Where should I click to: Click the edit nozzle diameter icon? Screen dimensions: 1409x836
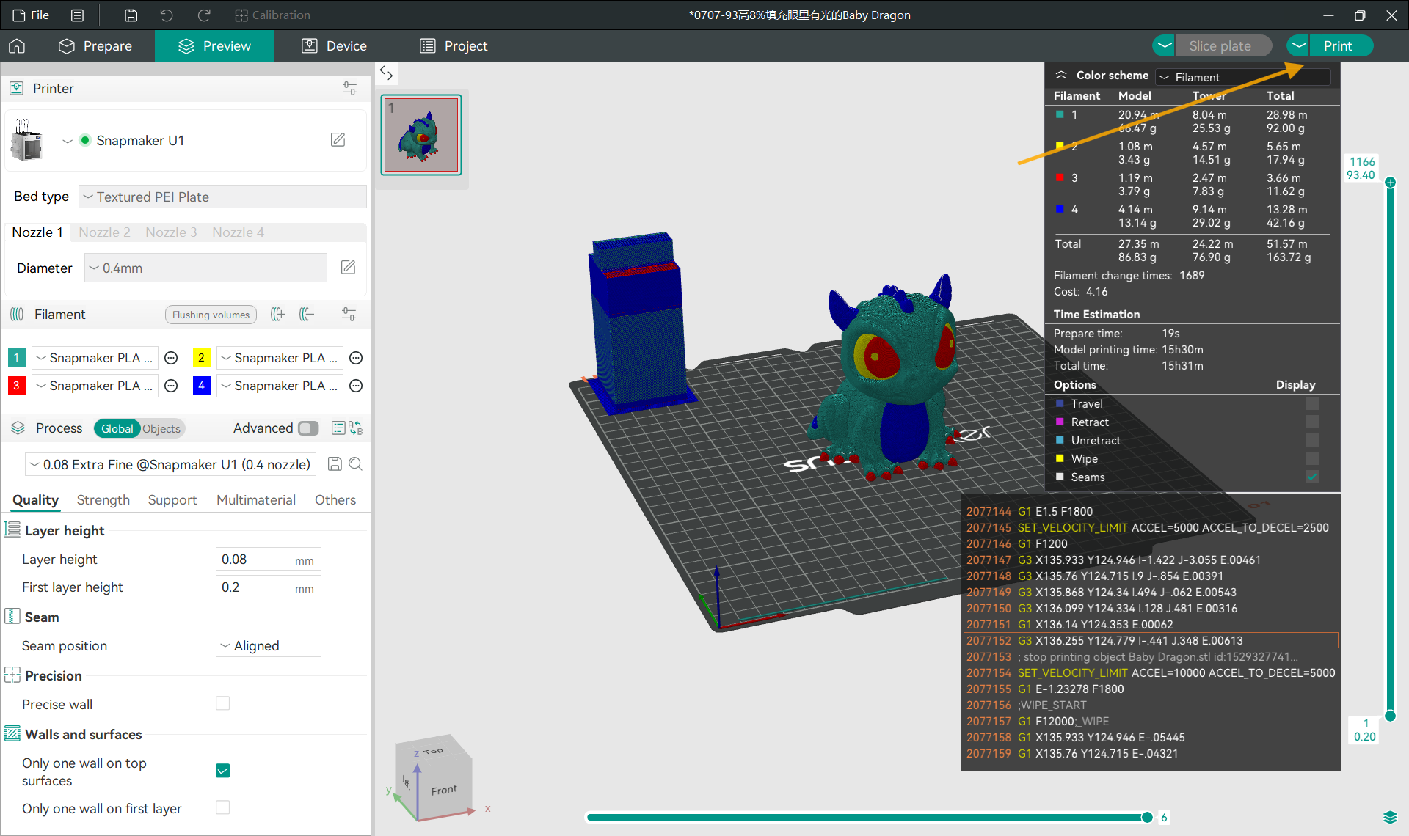[349, 268]
